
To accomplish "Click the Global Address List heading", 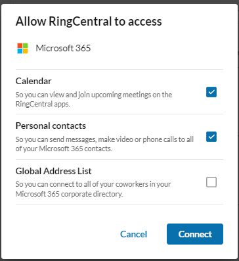I will tap(54, 171).
